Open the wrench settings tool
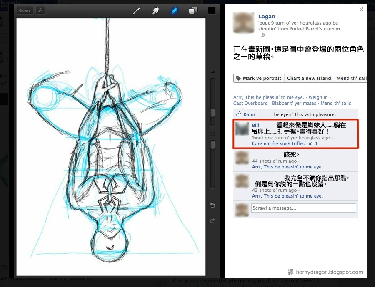375x287 pixels. click(40, 10)
